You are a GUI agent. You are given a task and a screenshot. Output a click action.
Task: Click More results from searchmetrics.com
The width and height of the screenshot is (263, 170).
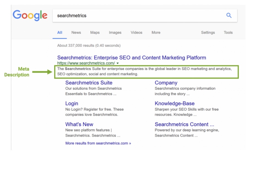98,143
